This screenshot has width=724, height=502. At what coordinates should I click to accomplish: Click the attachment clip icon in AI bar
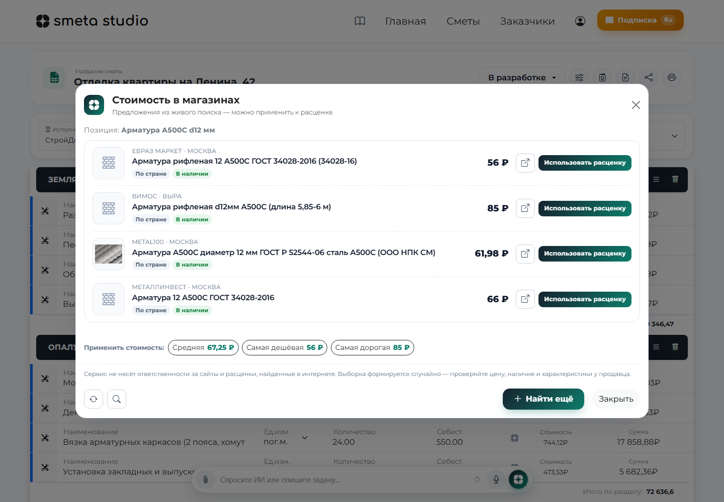tap(205, 479)
